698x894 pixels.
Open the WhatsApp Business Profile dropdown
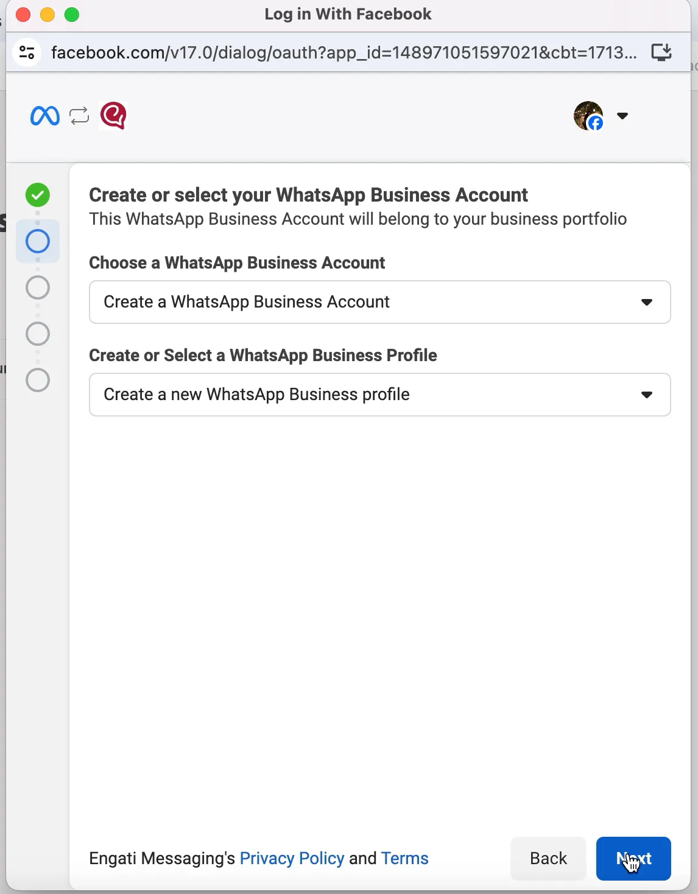380,395
